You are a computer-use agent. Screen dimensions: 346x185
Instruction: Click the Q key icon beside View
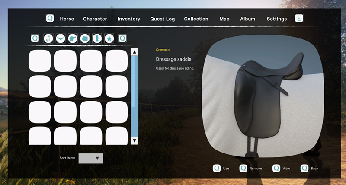(x=276, y=168)
